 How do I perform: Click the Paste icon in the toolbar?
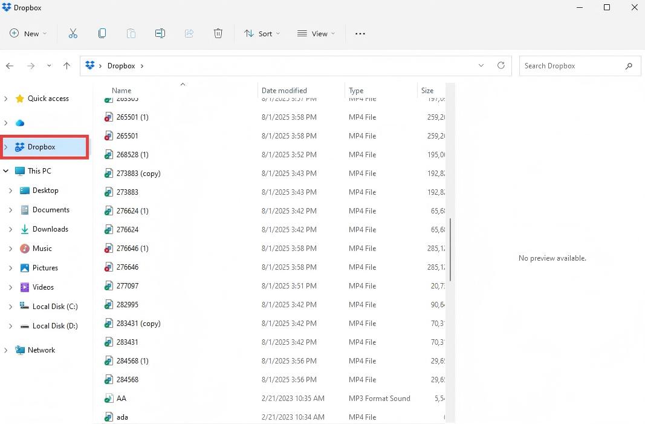click(131, 33)
